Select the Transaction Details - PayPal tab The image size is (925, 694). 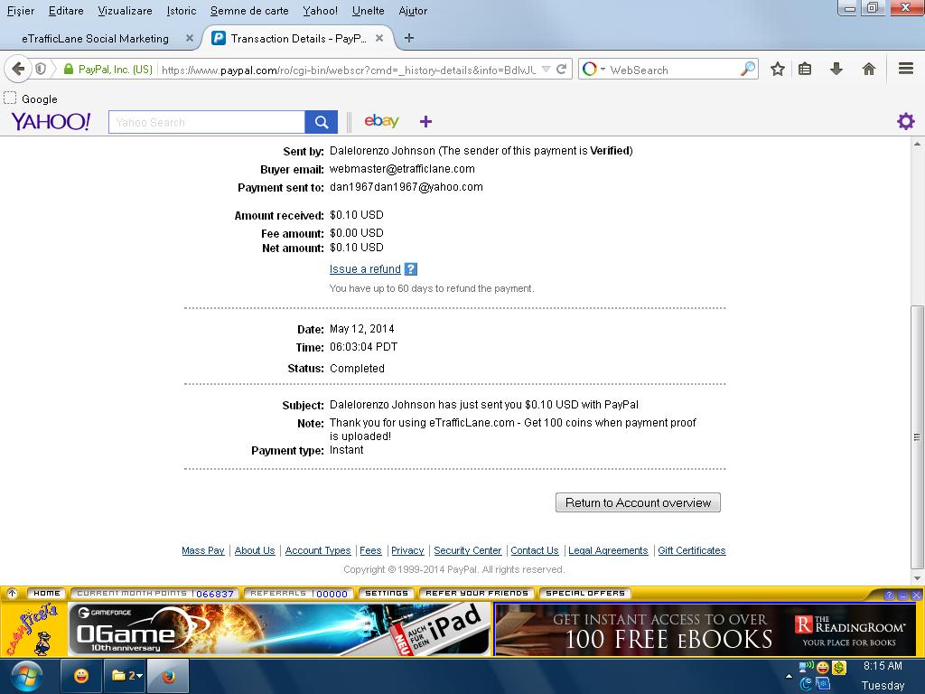click(298, 38)
